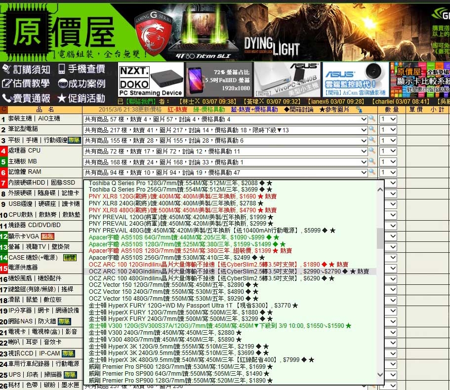
Task: Click scroll-down arrow of SSD list
Action: tap(380, 374)
